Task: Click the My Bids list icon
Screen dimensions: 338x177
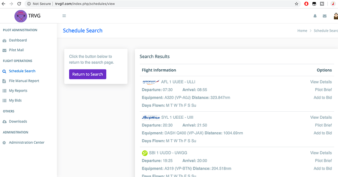Action: click(4, 101)
